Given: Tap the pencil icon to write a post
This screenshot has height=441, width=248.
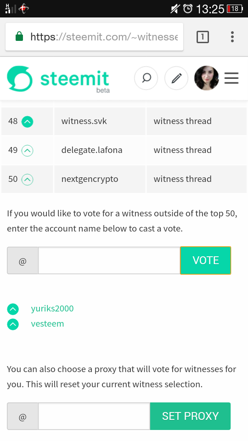Looking at the screenshot, I should click(x=176, y=78).
